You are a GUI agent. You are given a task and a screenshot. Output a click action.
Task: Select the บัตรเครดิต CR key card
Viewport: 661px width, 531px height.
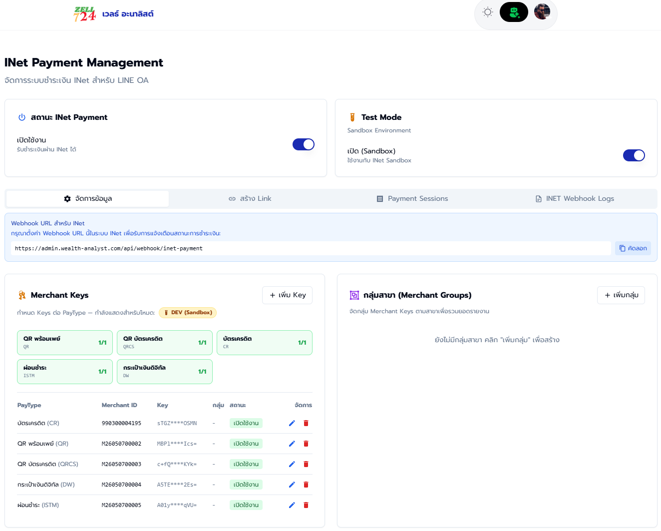click(x=265, y=343)
